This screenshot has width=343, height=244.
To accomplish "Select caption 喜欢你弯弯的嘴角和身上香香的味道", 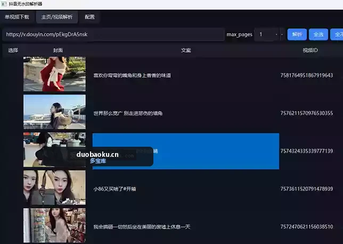I will [132, 75].
